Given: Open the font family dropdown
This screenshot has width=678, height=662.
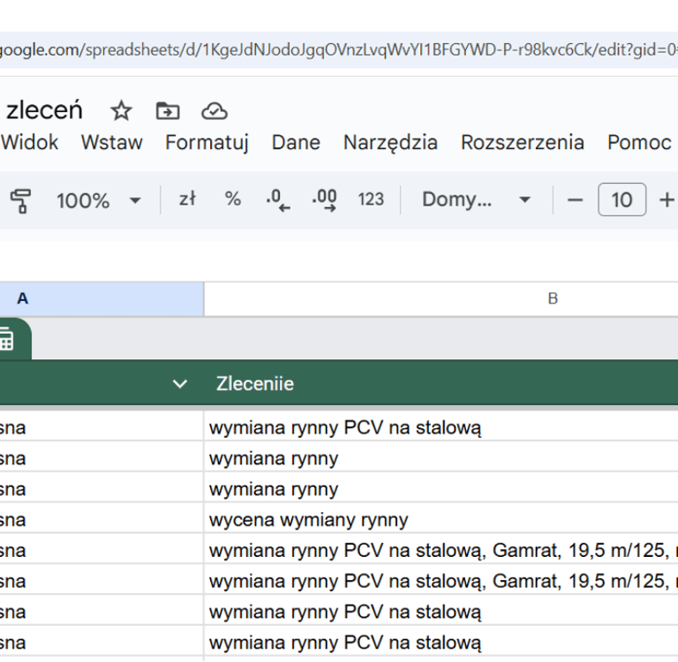Looking at the screenshot, I should pos(476,199).
